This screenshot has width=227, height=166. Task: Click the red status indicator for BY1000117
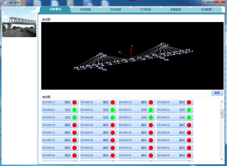[x=74, y=102]
